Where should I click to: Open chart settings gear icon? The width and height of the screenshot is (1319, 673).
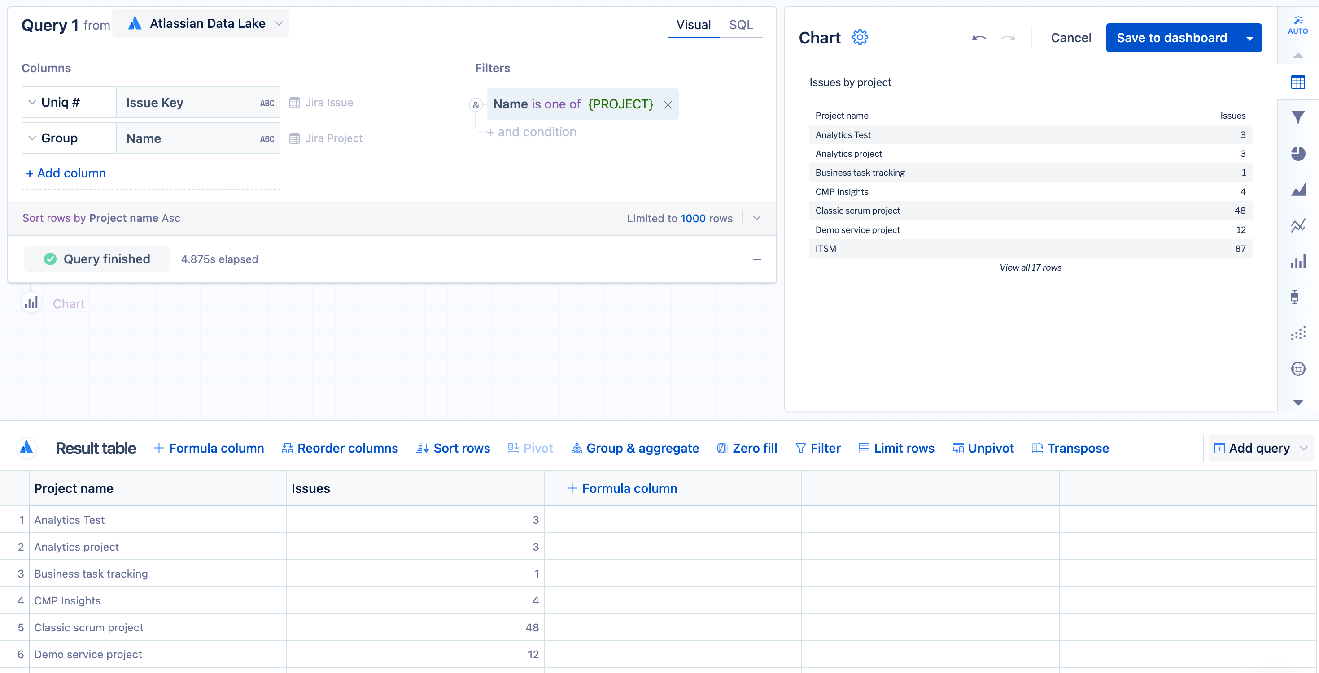(860, 37)
